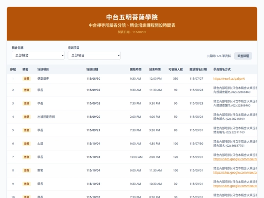264x198 pixels.
Task: Open the sites.google.com link in row 8
Action: tap(235, 173)
